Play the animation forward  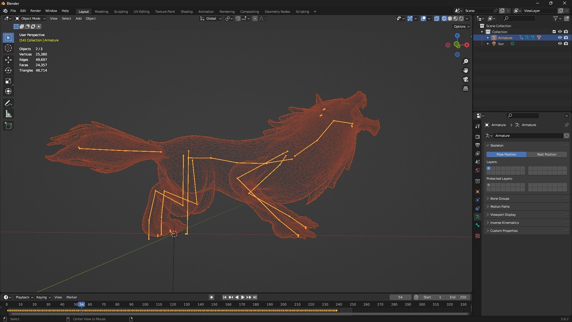point(243,297)
